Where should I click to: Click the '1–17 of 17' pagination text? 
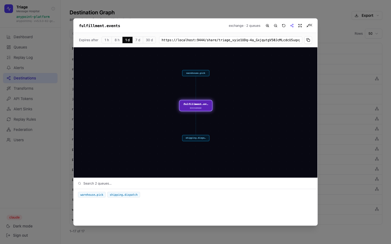pyautogui.click(x=77, y=231)
